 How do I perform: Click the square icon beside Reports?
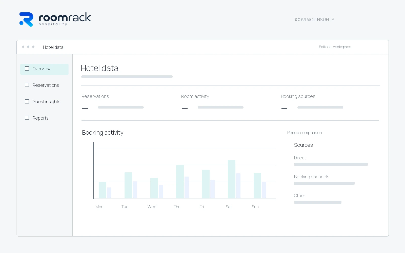(x=27, y=118)
